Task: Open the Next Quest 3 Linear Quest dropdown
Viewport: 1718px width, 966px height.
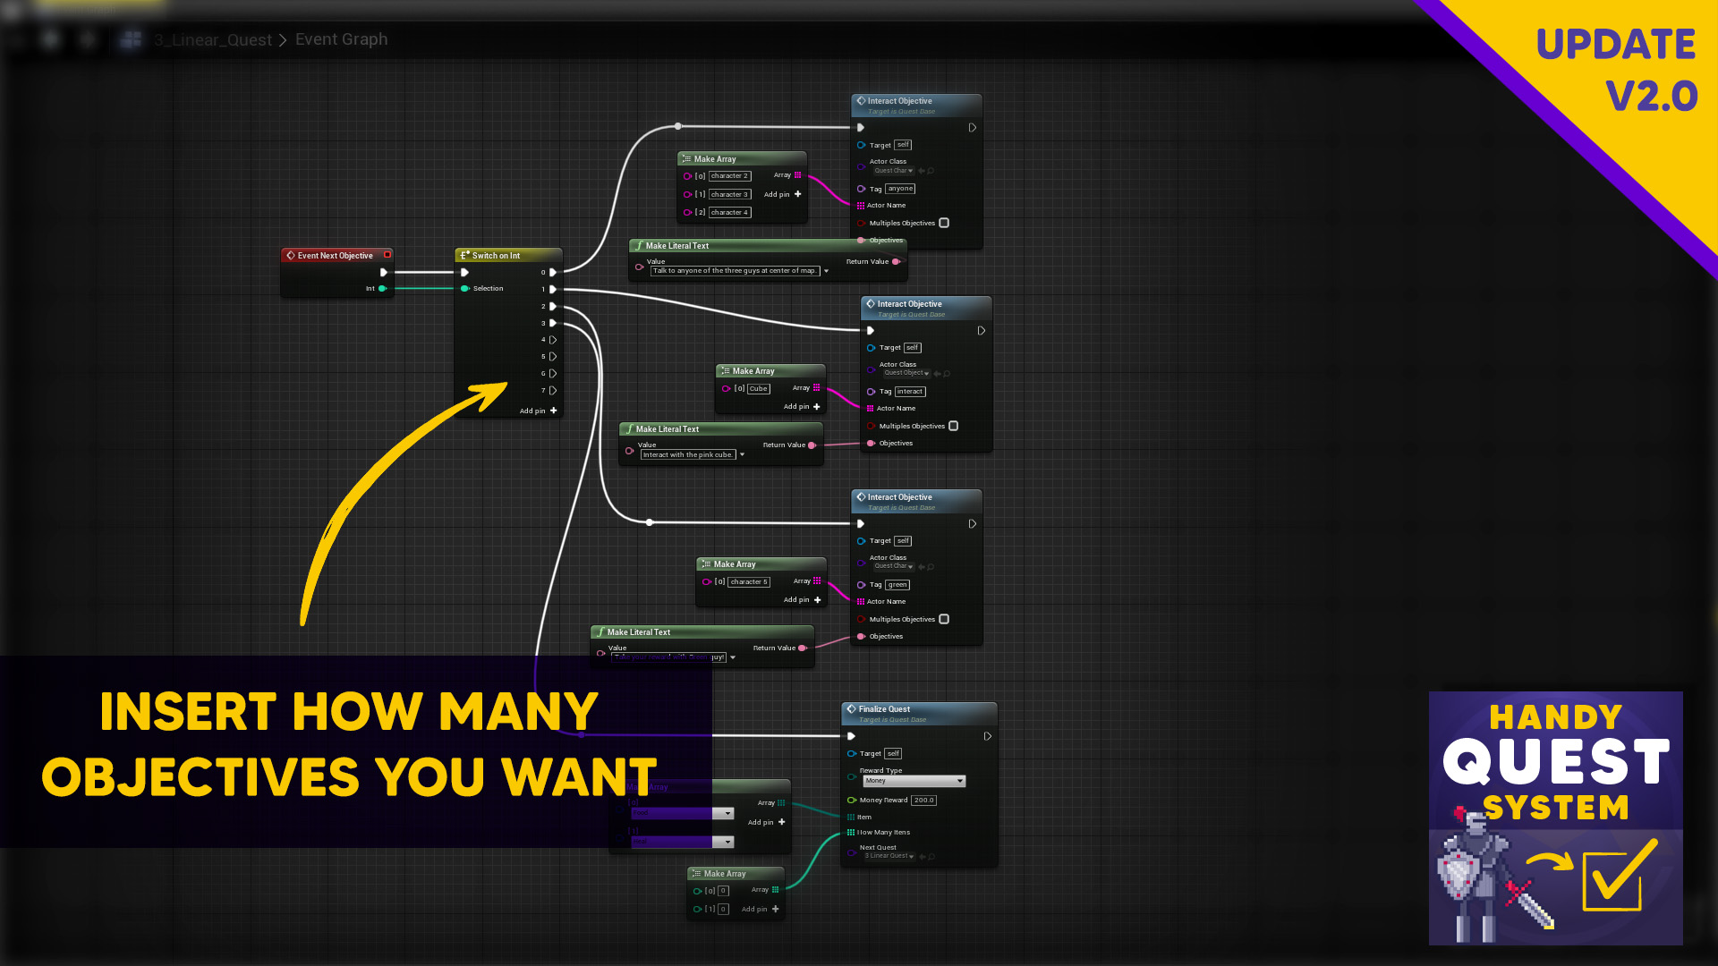Action: tap(889, 856)
